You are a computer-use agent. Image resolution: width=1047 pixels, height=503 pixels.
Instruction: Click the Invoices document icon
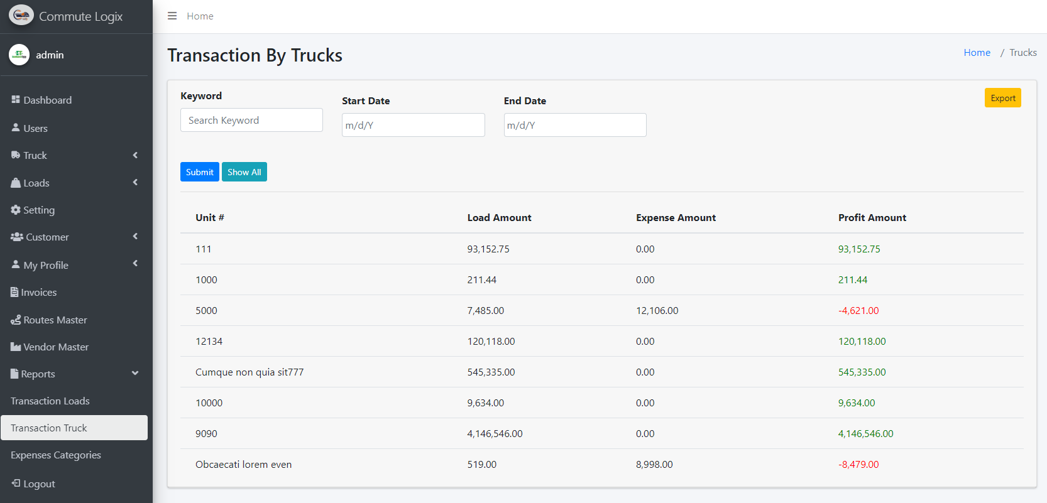pyautogui.click(x=14, y=292)
